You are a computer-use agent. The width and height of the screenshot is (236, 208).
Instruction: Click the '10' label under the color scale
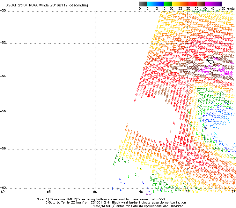(x=156, y=9)
